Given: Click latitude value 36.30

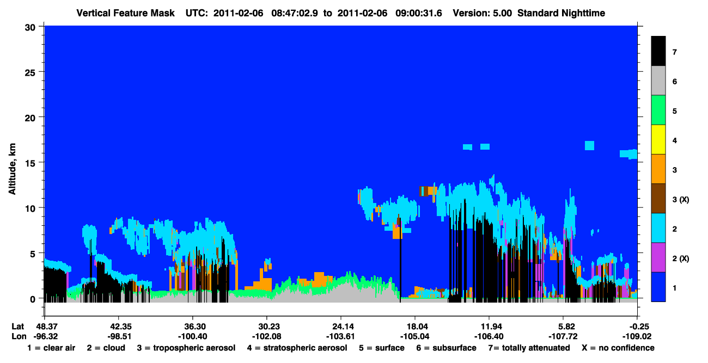Looking at the screenshot, I should (x=192, y=326).
